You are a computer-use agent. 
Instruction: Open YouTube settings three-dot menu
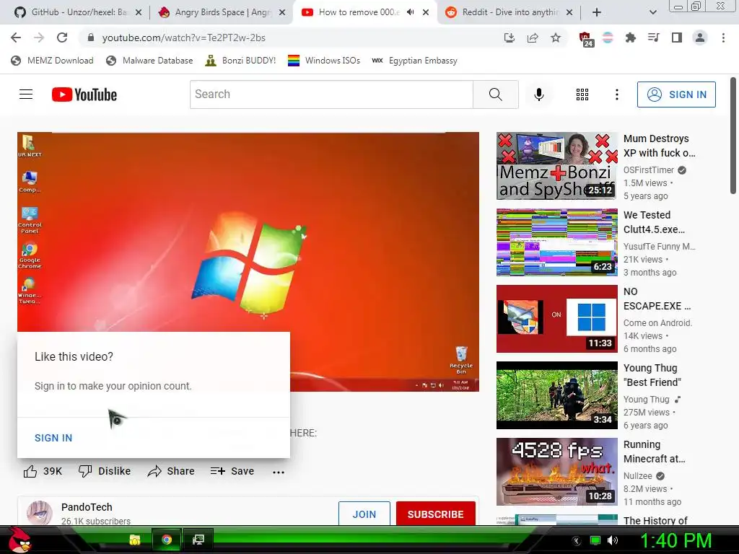point(616,94)
